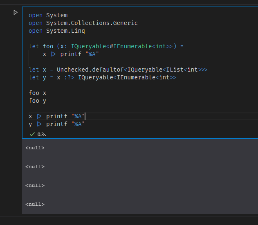The image size is (258, 225).
Task: Click the last <null> output line
Action: pyautogui.click(x=35, y=204)
